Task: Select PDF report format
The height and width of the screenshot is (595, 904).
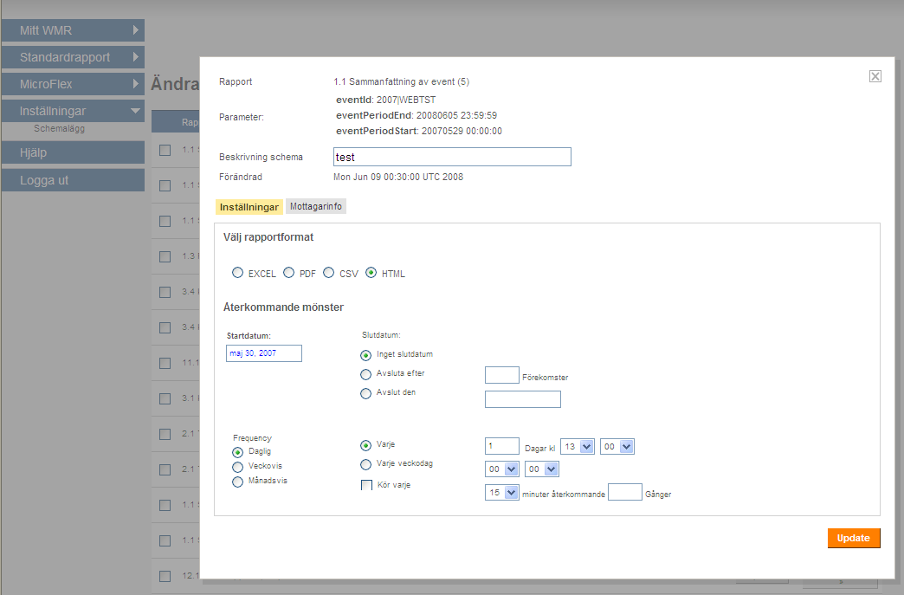Action: point(289,273)
